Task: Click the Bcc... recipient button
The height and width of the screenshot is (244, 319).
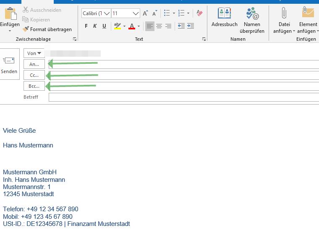Action: point(34,86)
